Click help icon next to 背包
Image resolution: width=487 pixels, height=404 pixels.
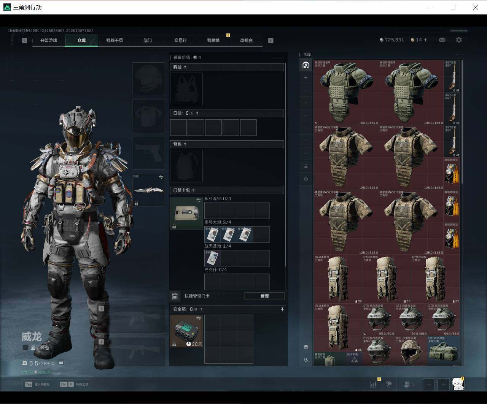(185, 144)
